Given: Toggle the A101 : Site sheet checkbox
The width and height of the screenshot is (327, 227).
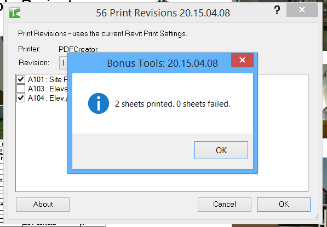Looking at the screenshot, I should [x=21, y=79].
